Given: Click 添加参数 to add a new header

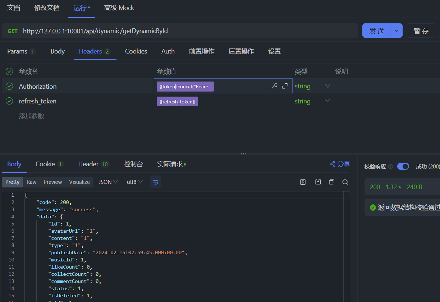Looking at the screenshot, I should coord(31,116).
